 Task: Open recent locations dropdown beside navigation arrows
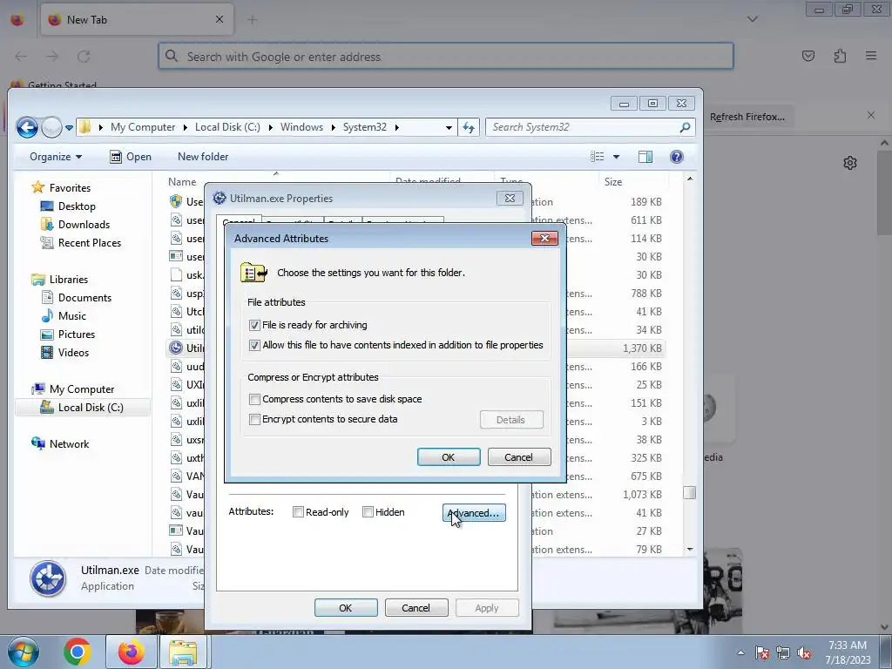(x=69, y=128)
